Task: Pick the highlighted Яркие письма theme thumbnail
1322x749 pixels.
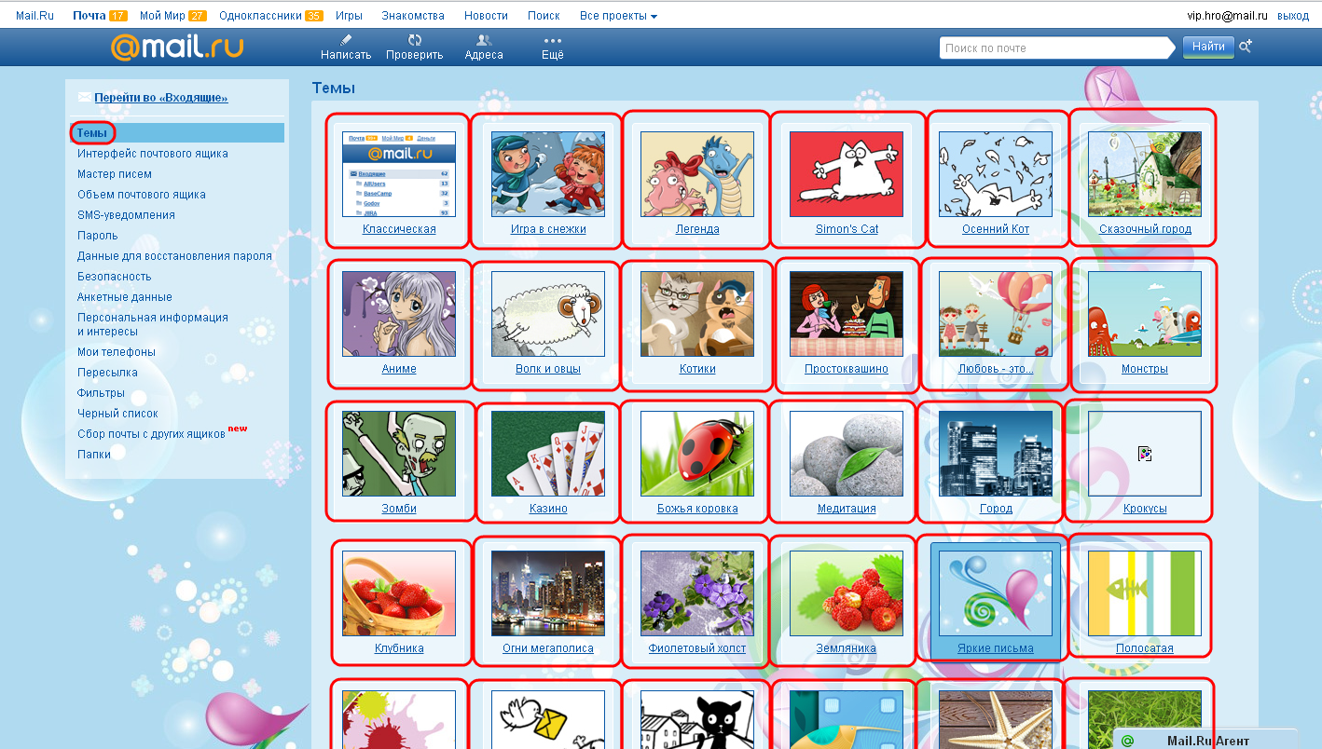Action: point(996,593)
